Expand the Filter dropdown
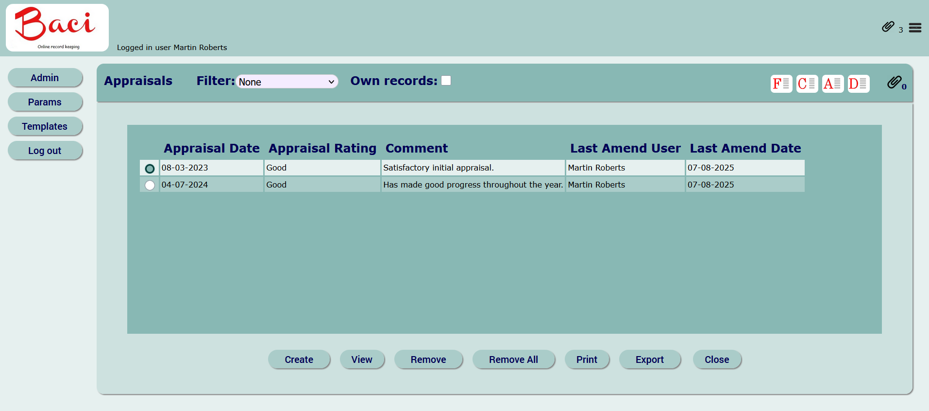 point(287,82)
